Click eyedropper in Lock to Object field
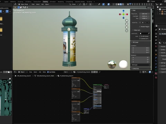Screen dimensions: 166x124 pos(149,33)
